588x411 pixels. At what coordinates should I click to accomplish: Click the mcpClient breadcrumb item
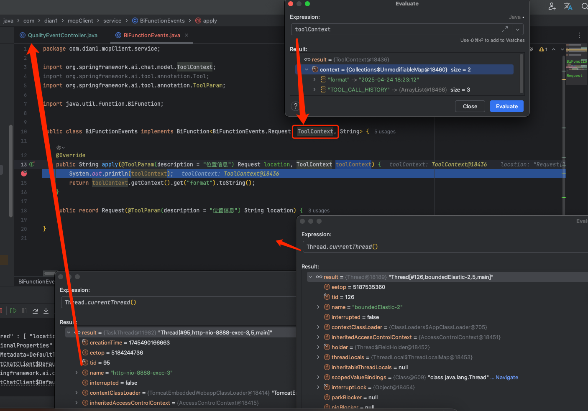point(80,20)
